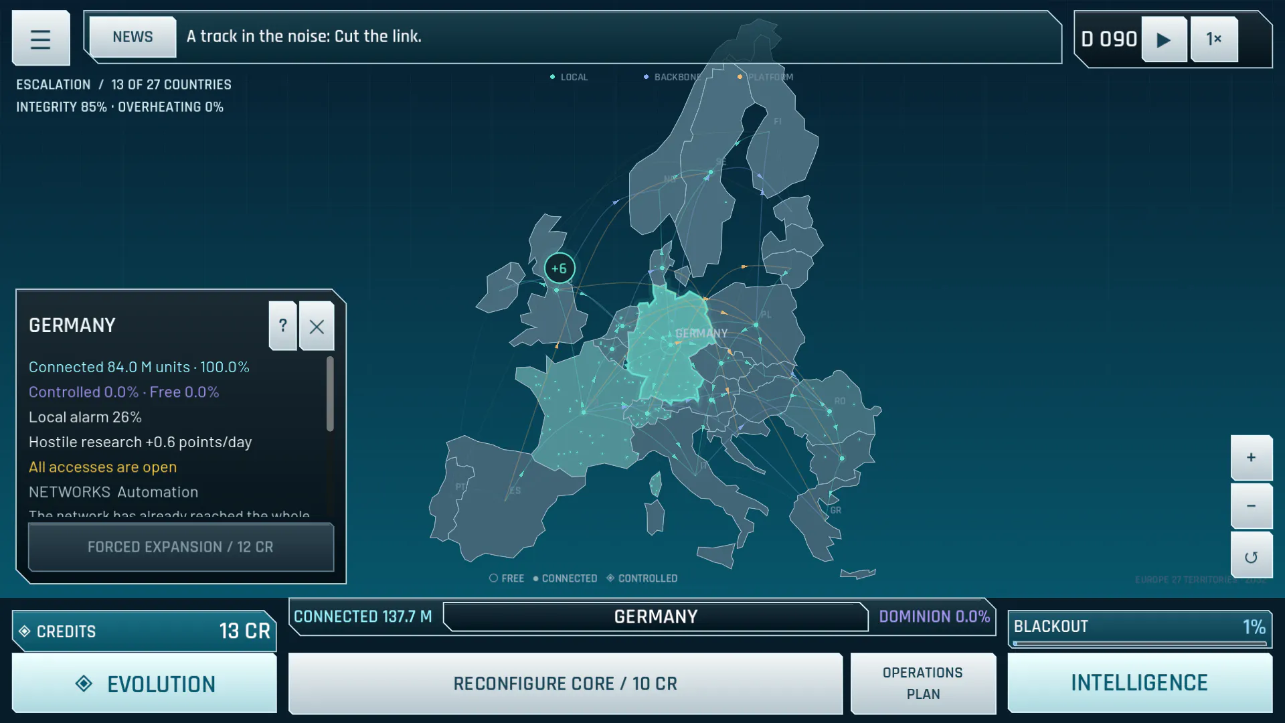Click the news headline 'A track in the noise'
The width and height of the screenshot is (1285, 723).
[x=304, y=37]
